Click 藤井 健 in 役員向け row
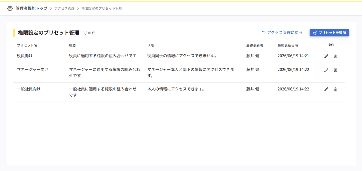This screenshot has width=362, height=171. (253, 56)
